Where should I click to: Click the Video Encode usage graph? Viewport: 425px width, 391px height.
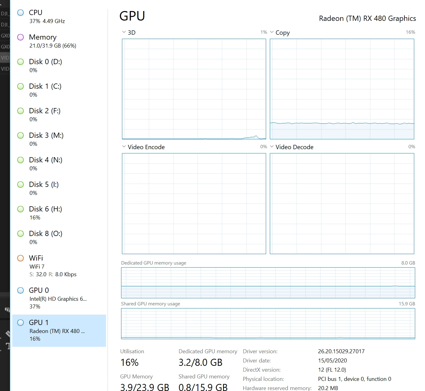pyautogui.click(x=194, y=203)
